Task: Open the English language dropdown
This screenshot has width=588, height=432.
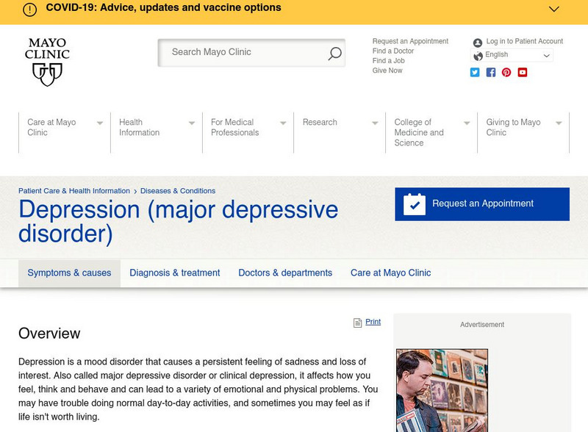Action: (x=512, y=55)
